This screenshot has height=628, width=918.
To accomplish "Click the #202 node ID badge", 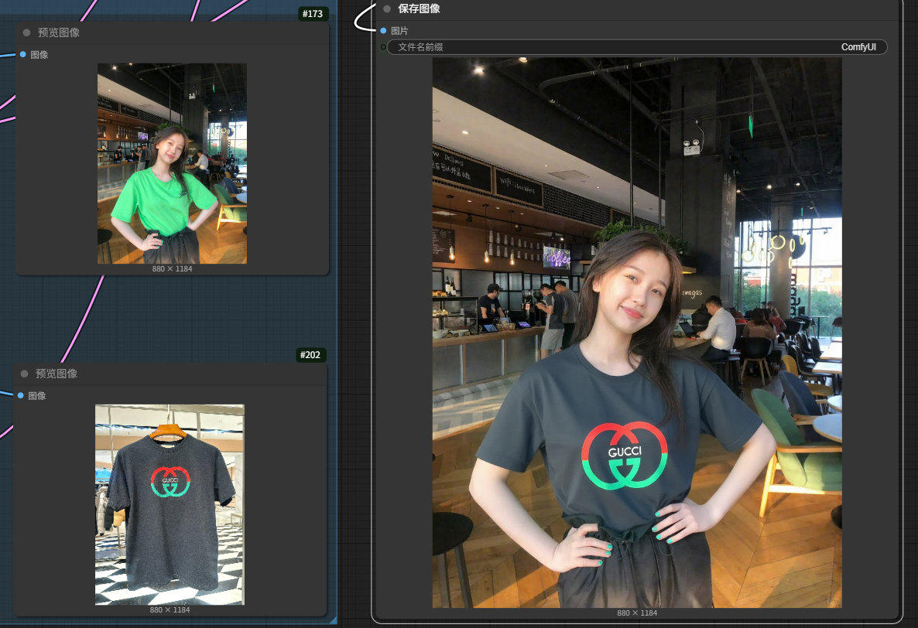I will click(x=310, y=355).
